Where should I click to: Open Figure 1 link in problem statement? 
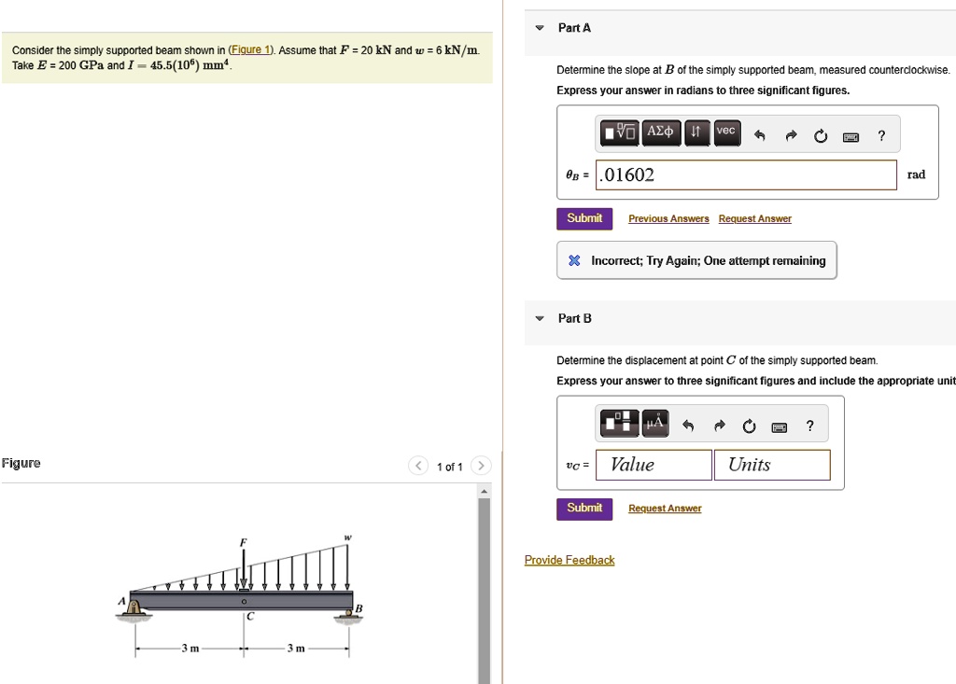point(252,49)
